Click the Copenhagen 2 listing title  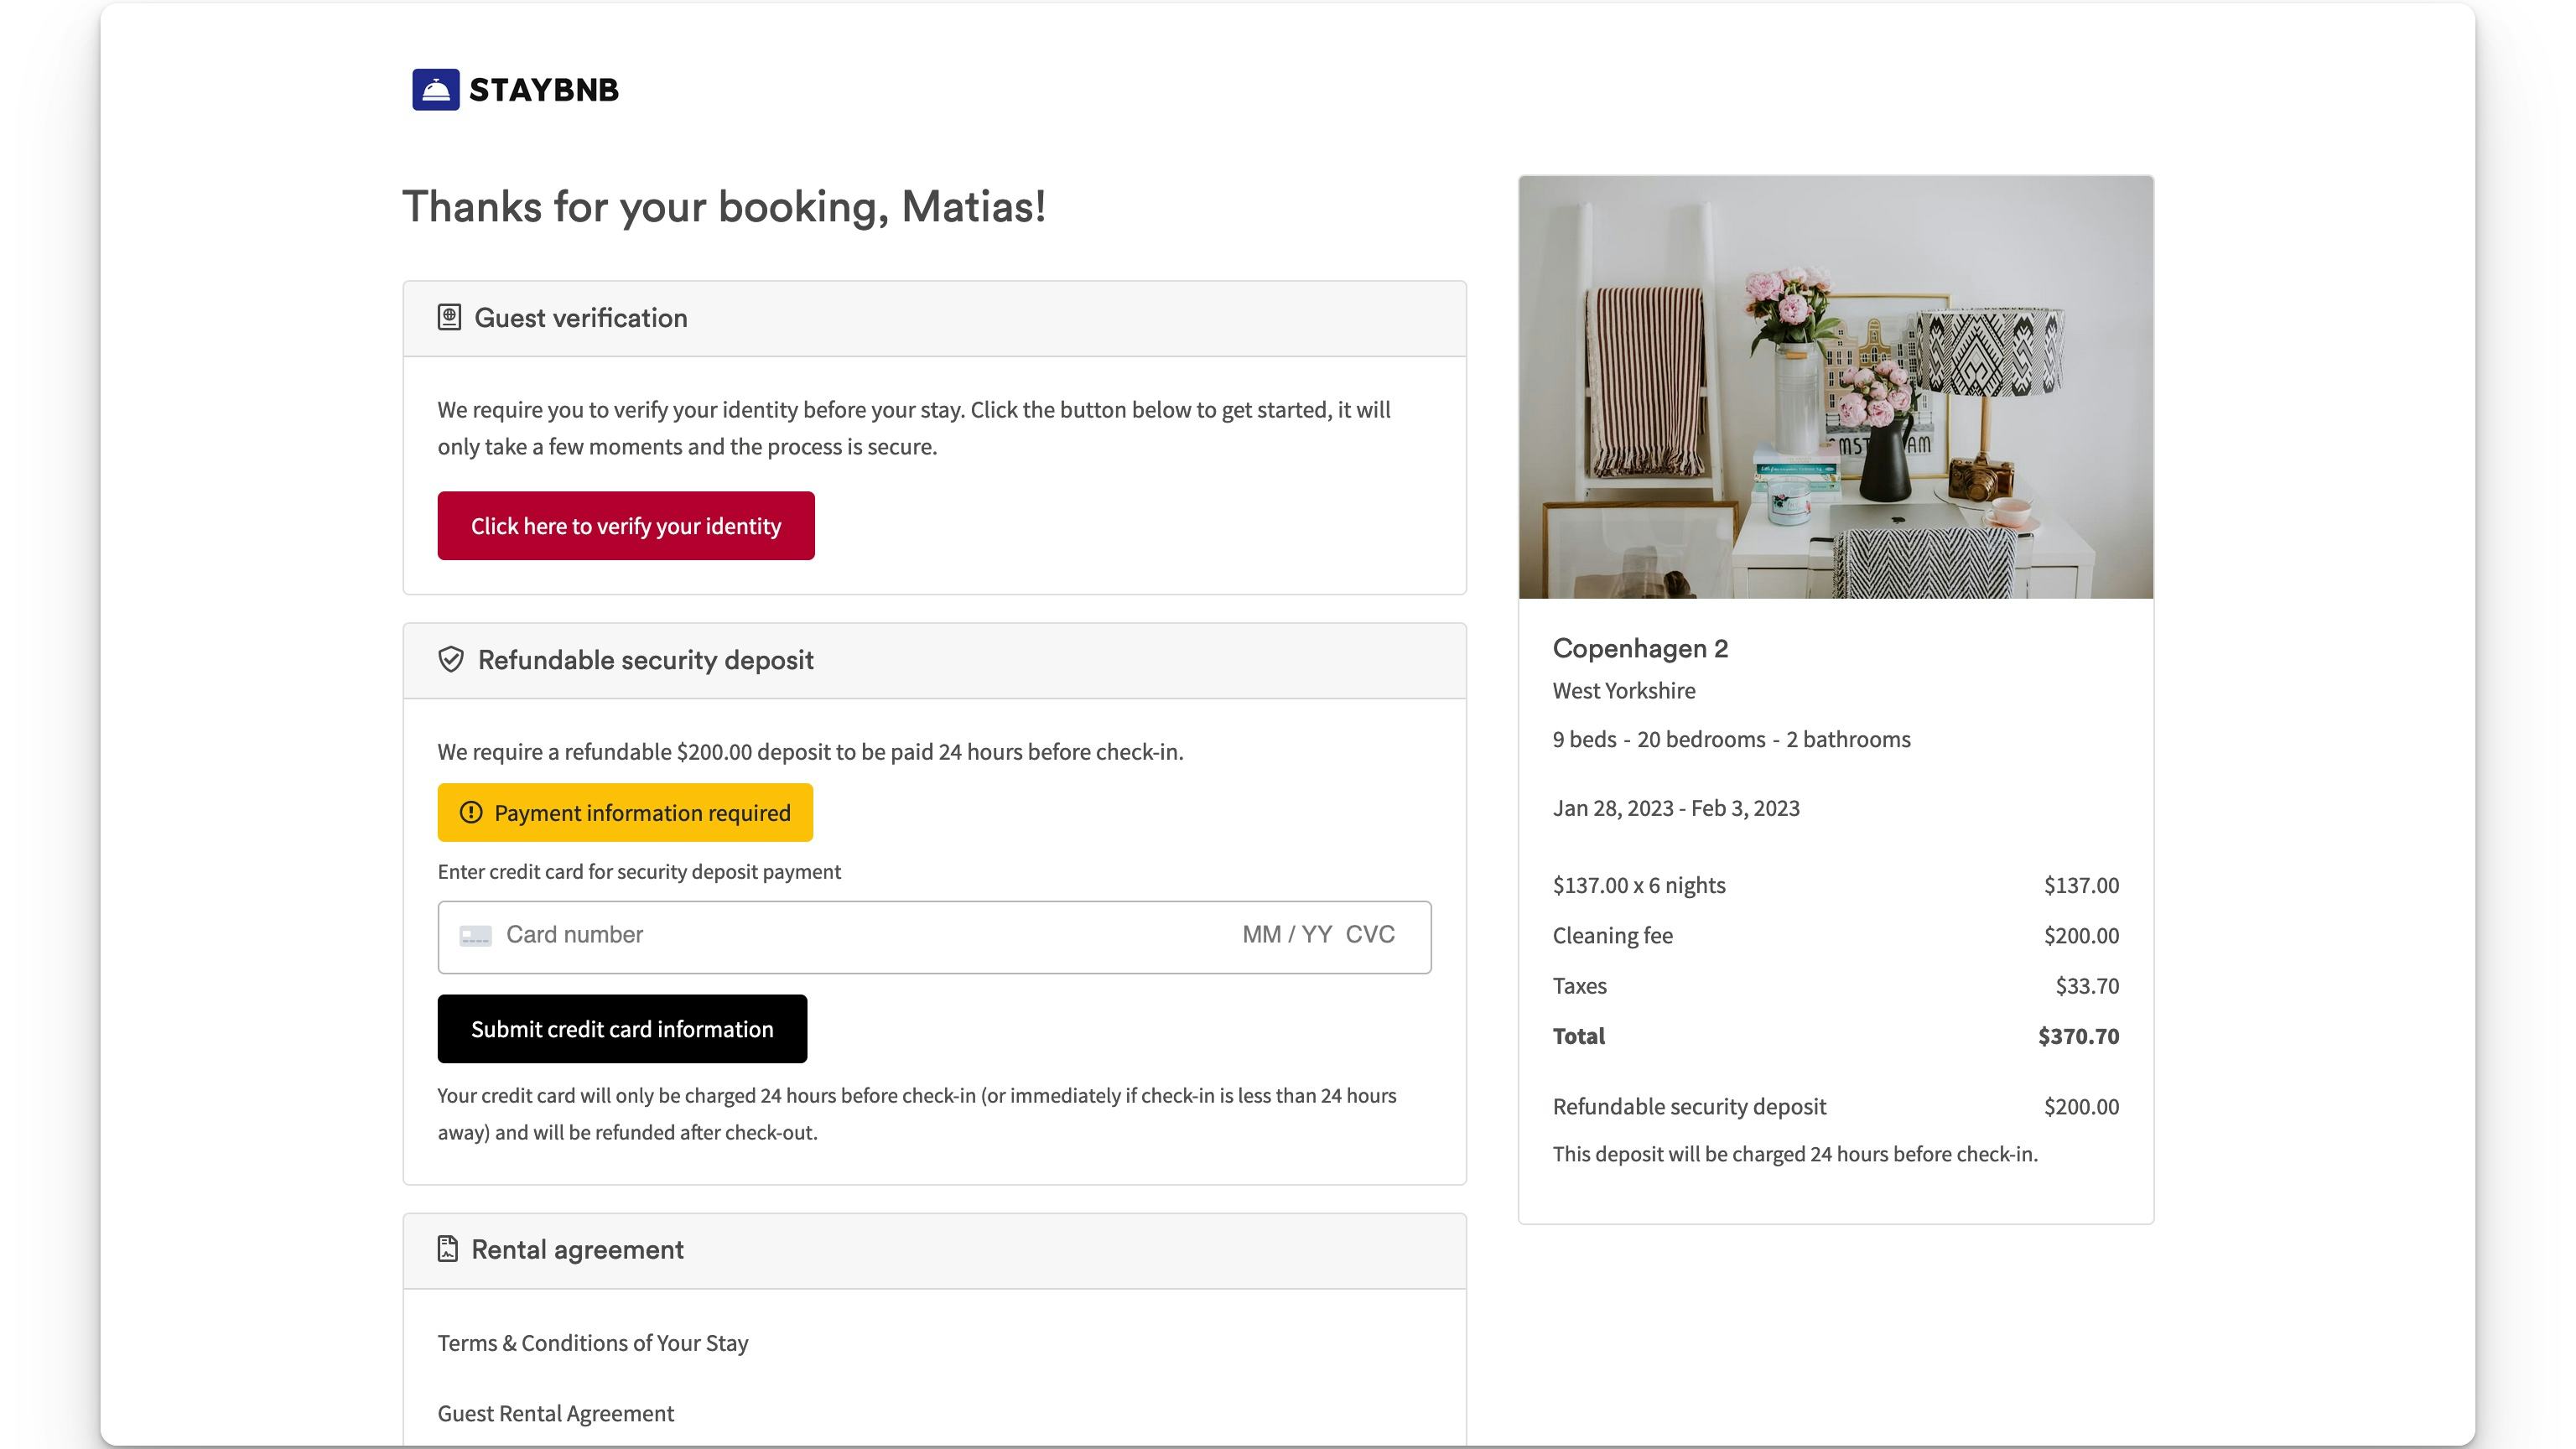point(1640,648)
